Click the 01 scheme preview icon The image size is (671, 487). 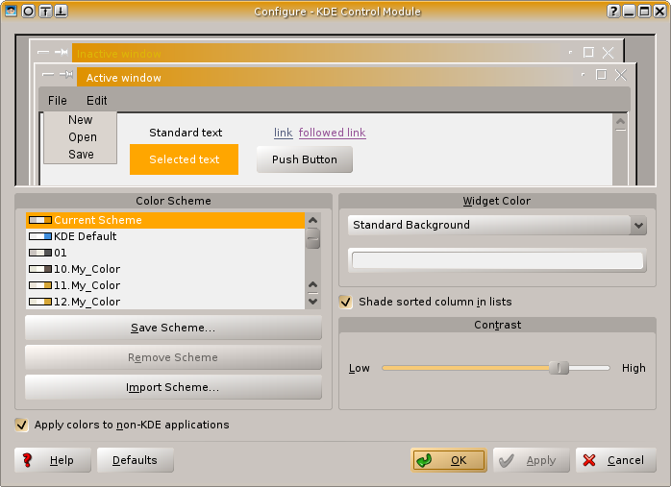point(40,253)
